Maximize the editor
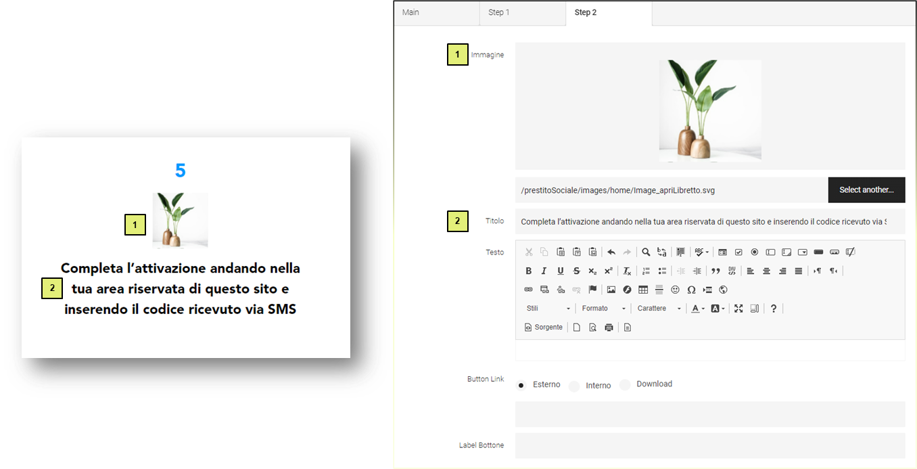Screen dimensions: 917x469 (738, 309)
